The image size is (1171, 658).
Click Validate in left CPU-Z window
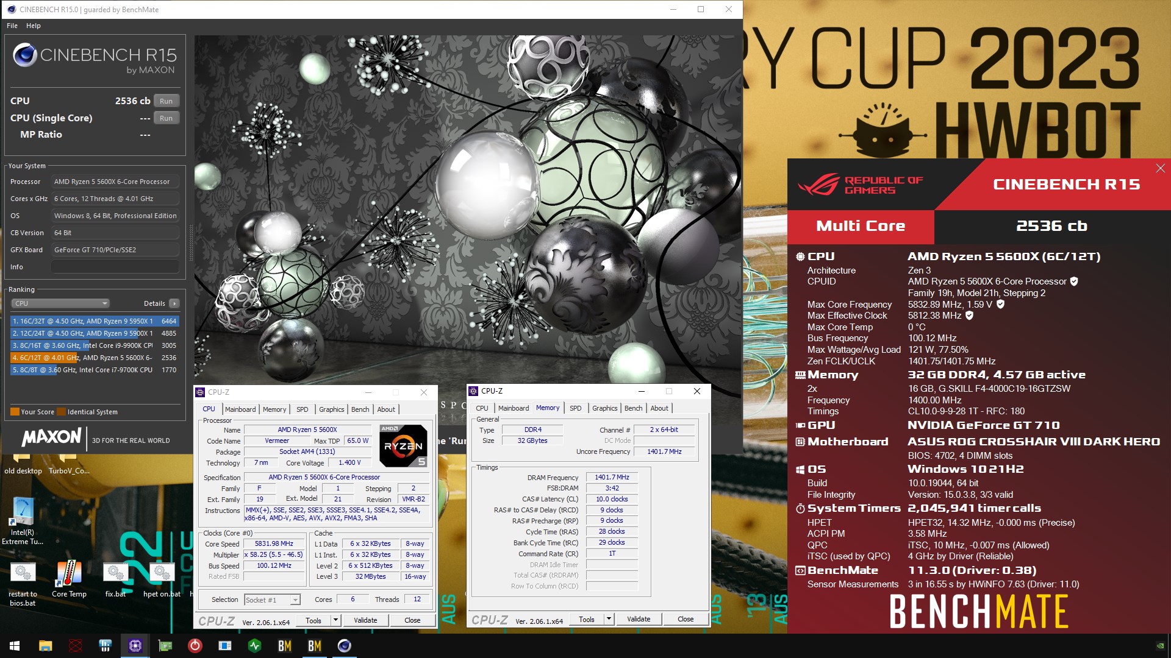[x=365, y=621]
